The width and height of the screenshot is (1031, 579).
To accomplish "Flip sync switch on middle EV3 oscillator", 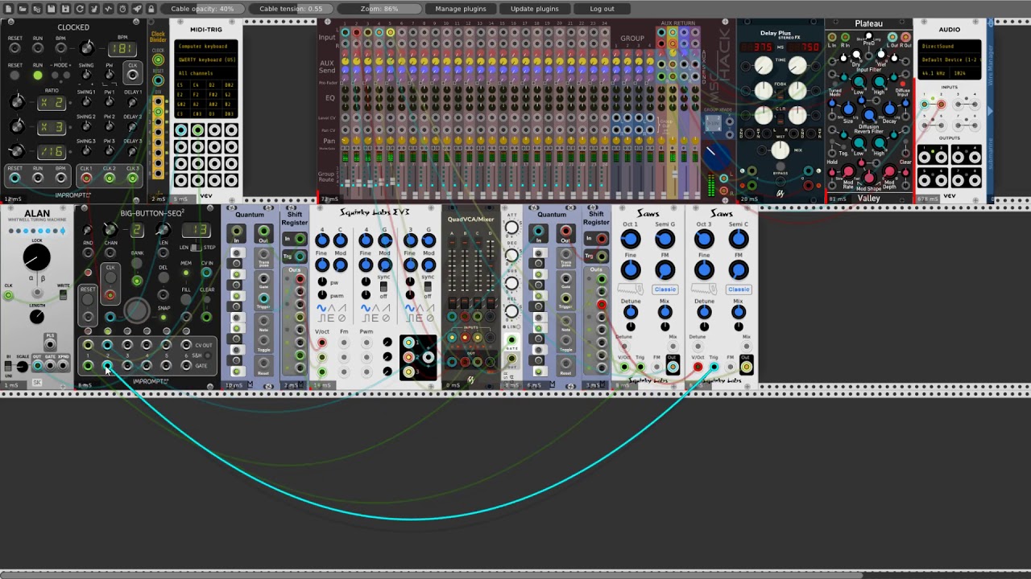I will [383, 287].
